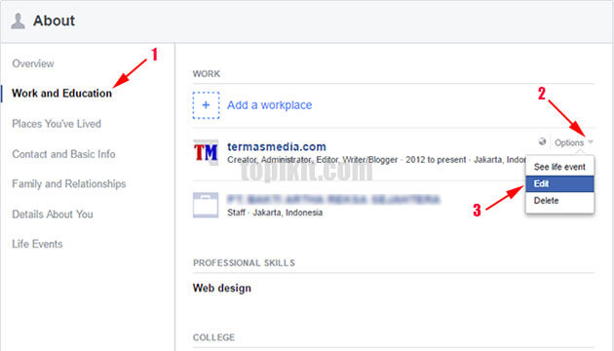
Task: Choose Delete from the Options menu
Action: pyautogui.click(x=559, y=201)
